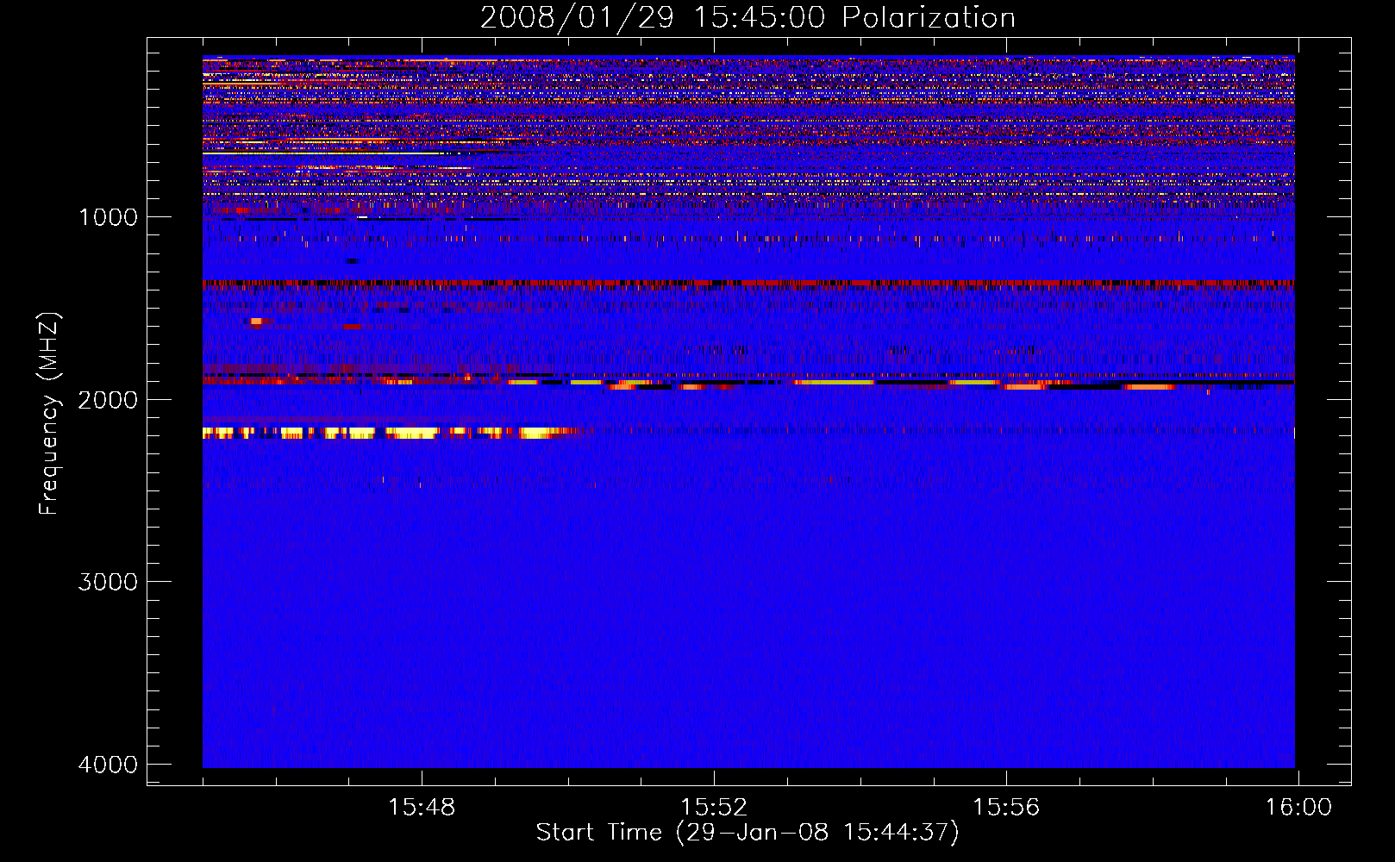Click the 15:56 time tick label
Viewport: 1395px width, 862px height.
(x=1006, y=808)
